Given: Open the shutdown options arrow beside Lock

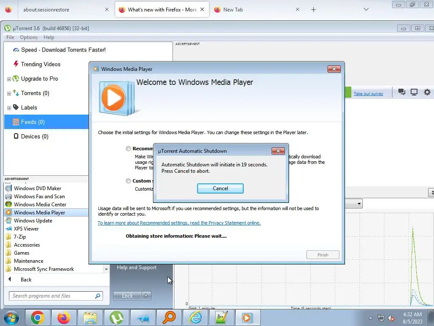Looking at the screenshot, I should click(x=146, y=296).
